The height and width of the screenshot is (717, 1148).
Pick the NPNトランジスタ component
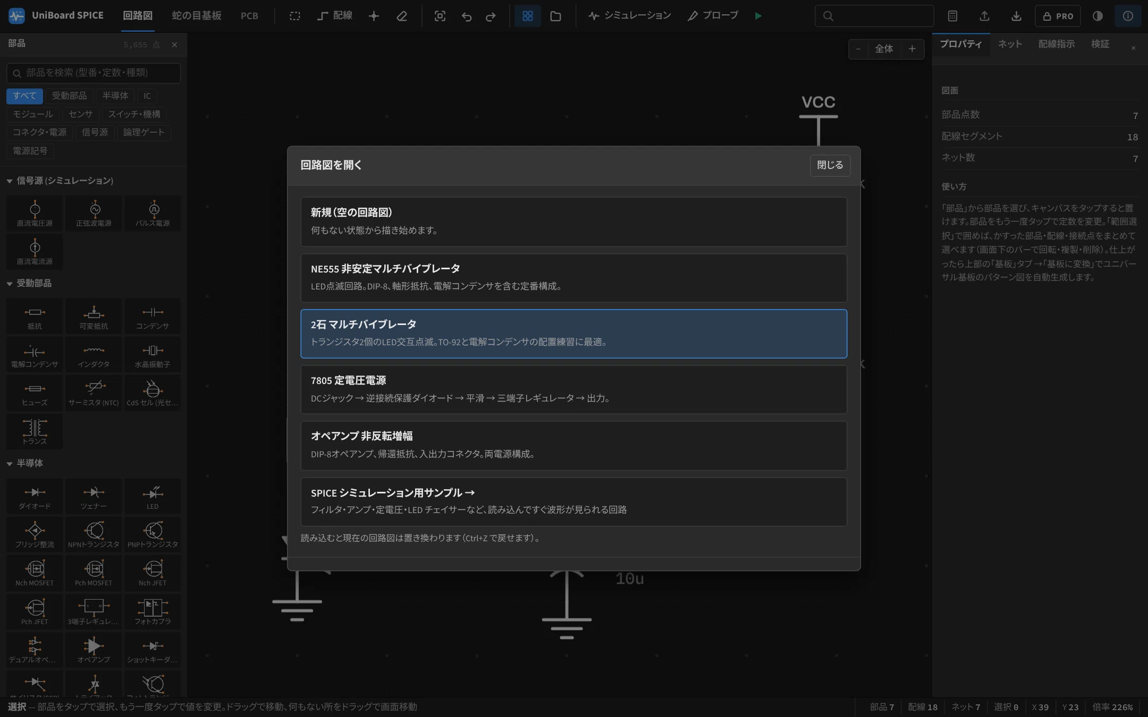[94, 534]
